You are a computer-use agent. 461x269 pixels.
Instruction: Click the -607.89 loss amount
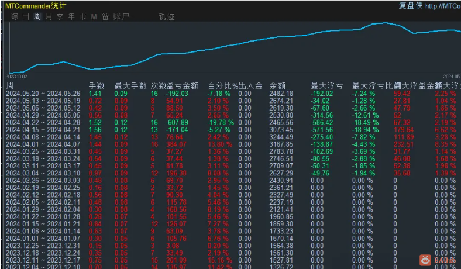click(177, 123)
